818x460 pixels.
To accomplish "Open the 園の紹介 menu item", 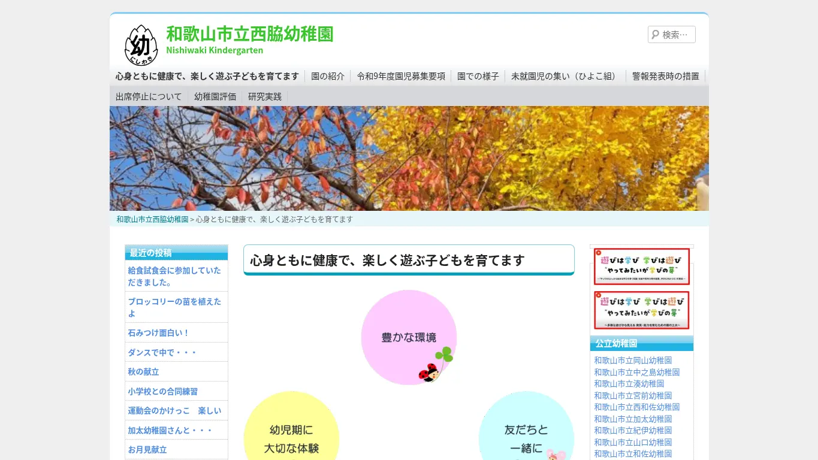I will coord(328,76).
